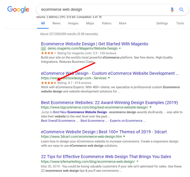Image resolution: width=190 pixels, height=177 pixels.
Task: Open the News tab
Action: [x=56, y=23]
